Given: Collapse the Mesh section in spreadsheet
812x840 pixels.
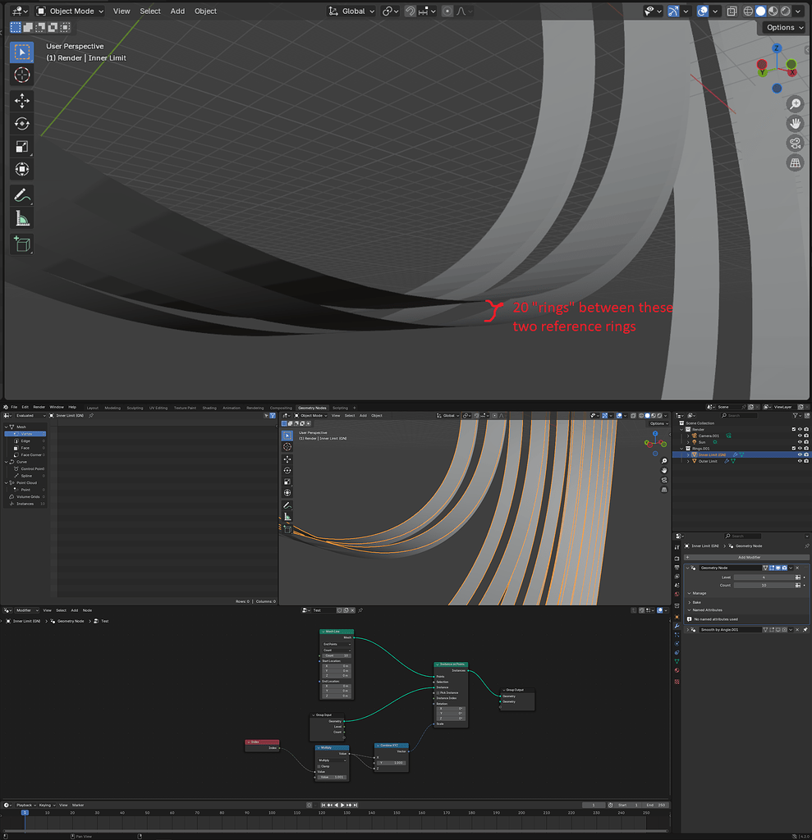Looking at the screenshot, I should pyautogui.click(x=7, y=427).
